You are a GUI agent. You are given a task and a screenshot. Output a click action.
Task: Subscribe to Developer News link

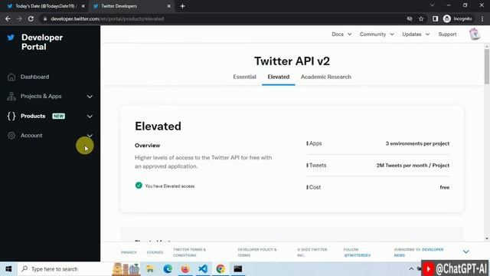click(x=419, y=252)
